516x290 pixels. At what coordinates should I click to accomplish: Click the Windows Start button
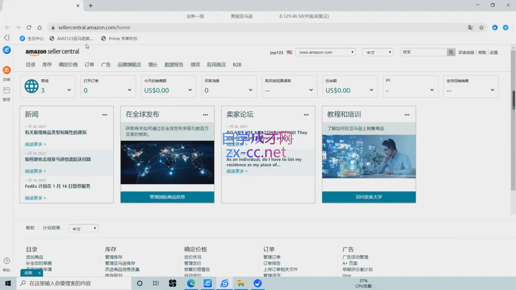pos(8,283)
